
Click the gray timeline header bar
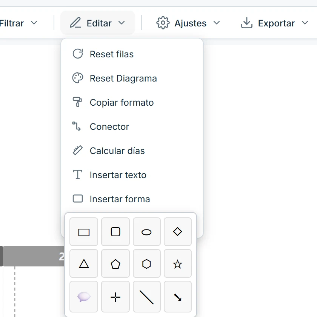pos(34,256)
